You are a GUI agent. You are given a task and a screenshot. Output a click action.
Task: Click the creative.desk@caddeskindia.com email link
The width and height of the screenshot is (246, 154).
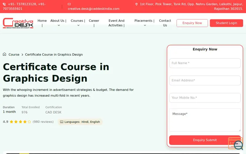(x=93, y=9)
